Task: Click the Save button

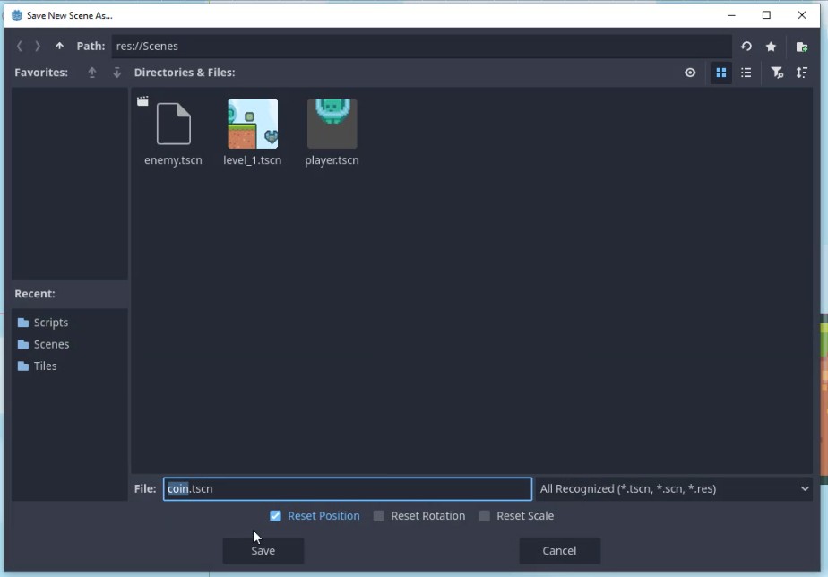Action: pyautogui.click(x=263, y=551)
